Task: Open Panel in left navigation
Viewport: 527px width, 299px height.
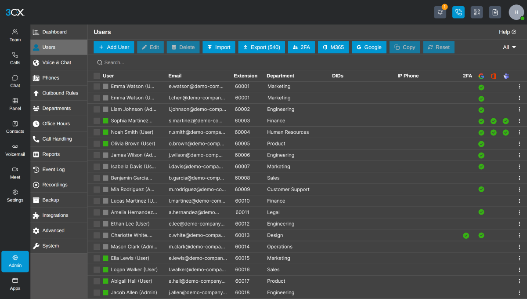Action: point(15,104)
